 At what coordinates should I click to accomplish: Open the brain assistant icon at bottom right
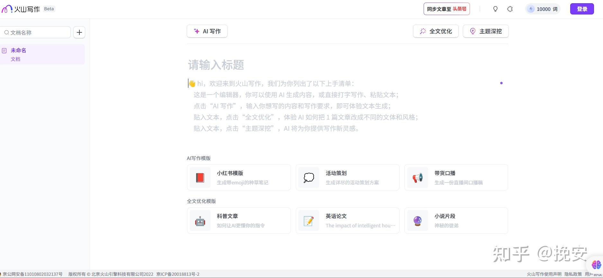click(596, 265)
